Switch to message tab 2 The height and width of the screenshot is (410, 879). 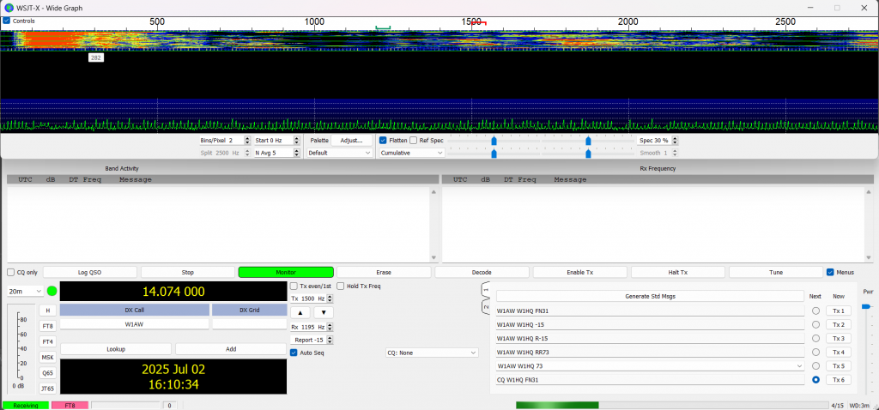[485, 307]
